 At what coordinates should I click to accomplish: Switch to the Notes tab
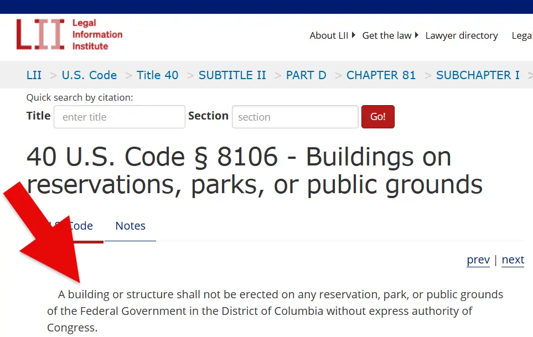(130, 226)
